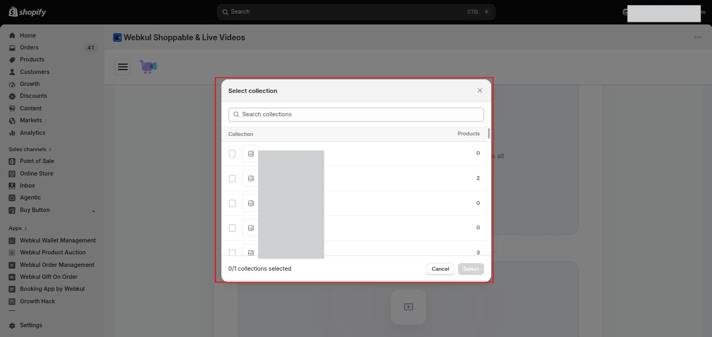Click image placeholder of 2-product collection
This screenshot has width=712, height=337.
click(x=251, y=178)
